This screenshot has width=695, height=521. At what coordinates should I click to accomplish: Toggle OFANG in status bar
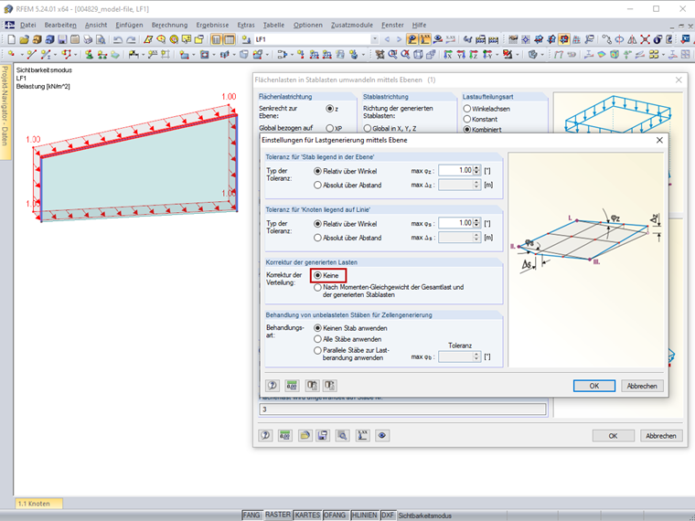tap(335, 516)
